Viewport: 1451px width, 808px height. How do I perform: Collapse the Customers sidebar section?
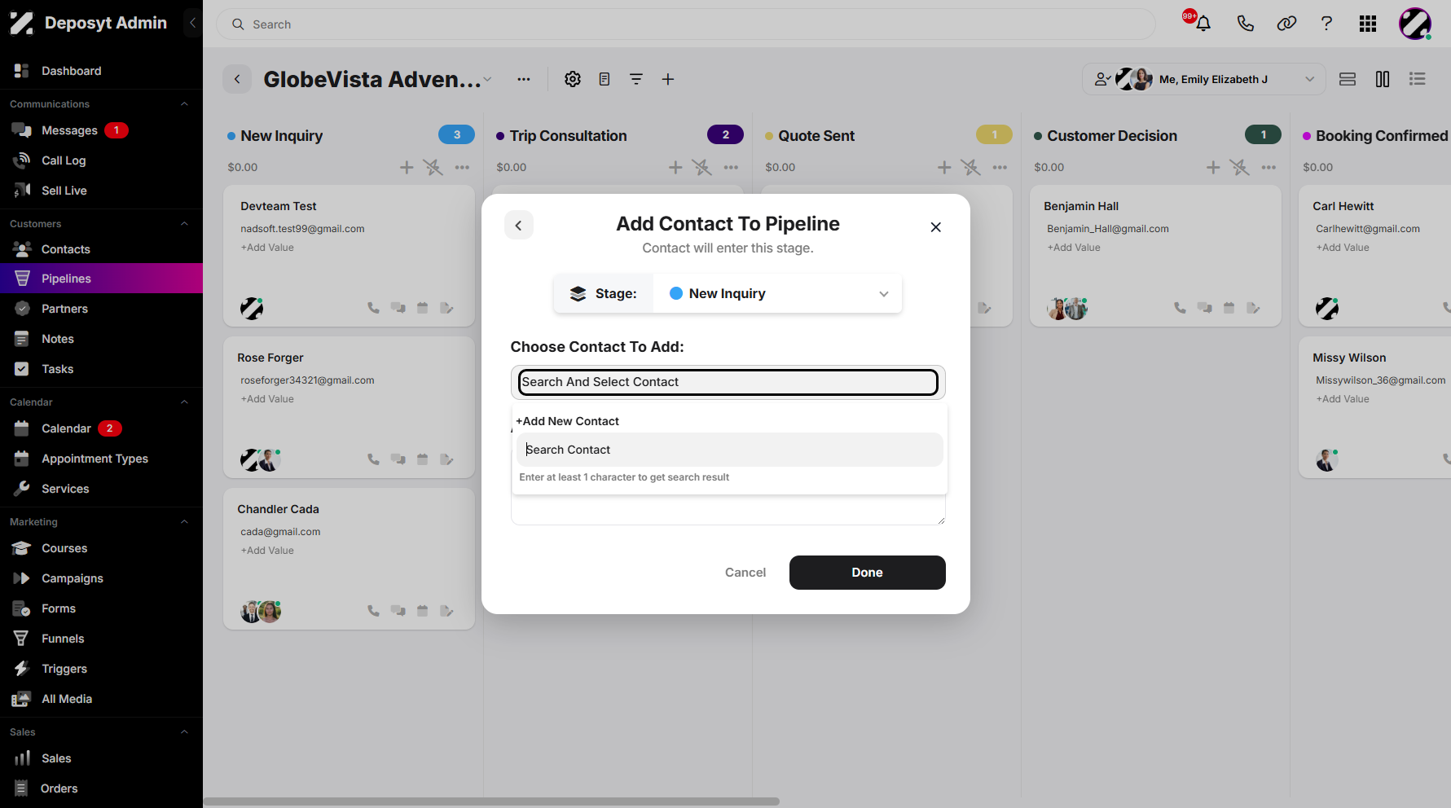(x=184, y=223)
